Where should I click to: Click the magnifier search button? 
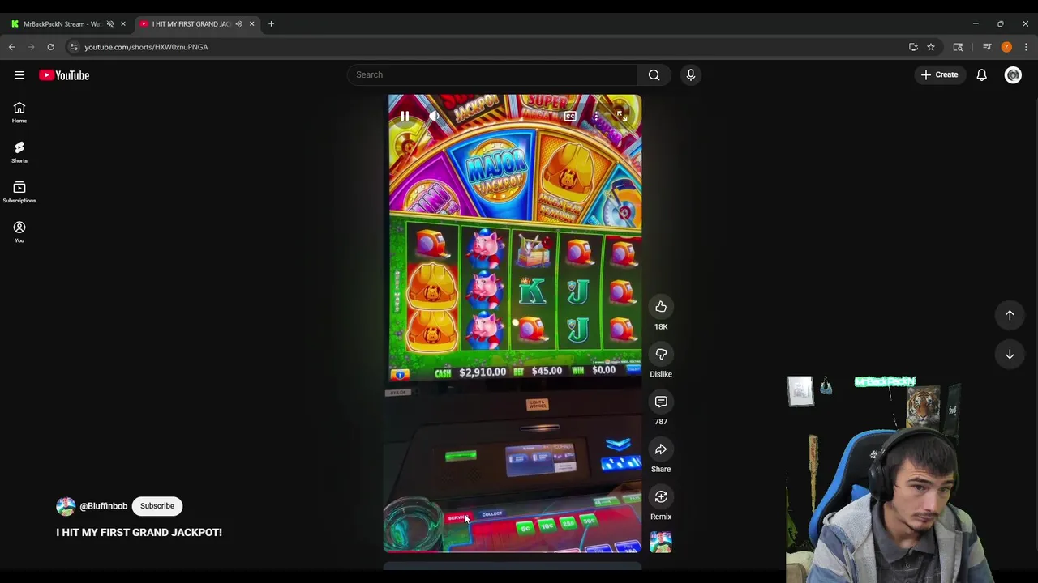(x=654, y=74)
